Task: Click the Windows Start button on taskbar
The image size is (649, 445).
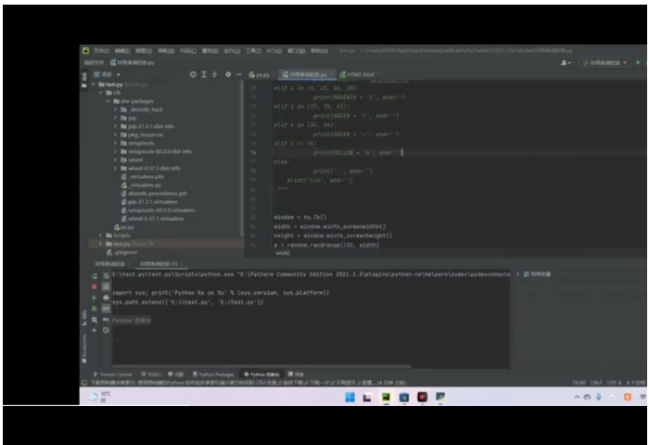Action: pyautogui.click(x=350, y=397)
